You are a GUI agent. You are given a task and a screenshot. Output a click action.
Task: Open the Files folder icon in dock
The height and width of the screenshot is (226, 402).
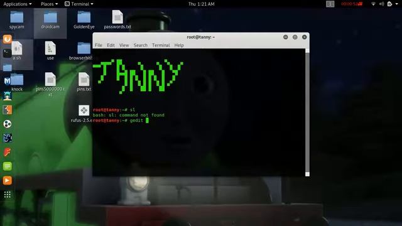(x=7, y=67)
